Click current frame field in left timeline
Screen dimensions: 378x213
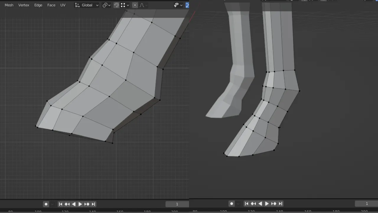pos(177,204)
